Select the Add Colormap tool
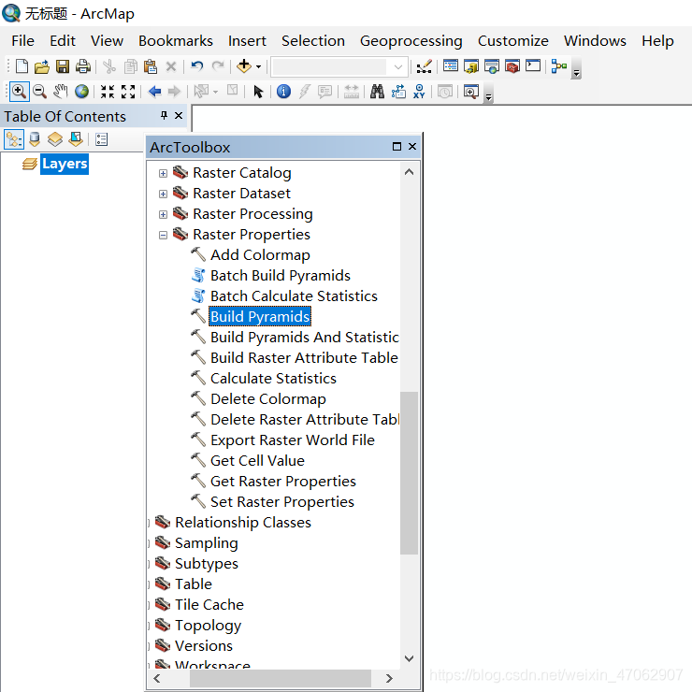The width and height of the screenshot is (692, 692). pyautogui.click(x=260, y=255)
